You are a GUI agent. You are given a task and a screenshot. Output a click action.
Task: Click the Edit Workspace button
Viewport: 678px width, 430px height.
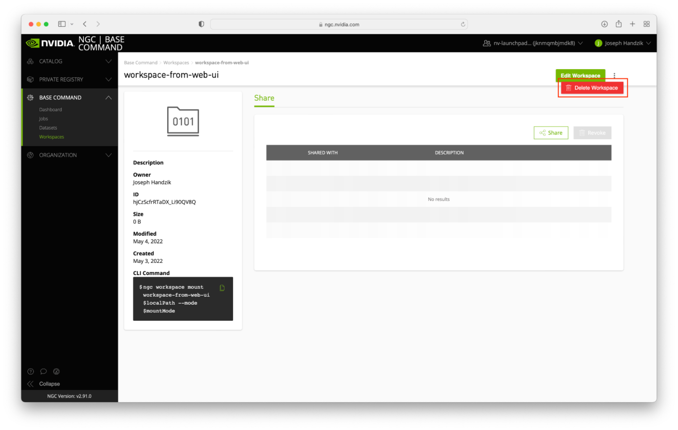pos(580,75)
